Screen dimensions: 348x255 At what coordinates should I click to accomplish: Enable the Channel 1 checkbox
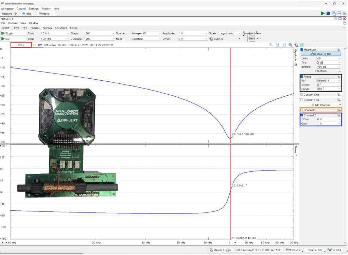[x=302, y=110]
